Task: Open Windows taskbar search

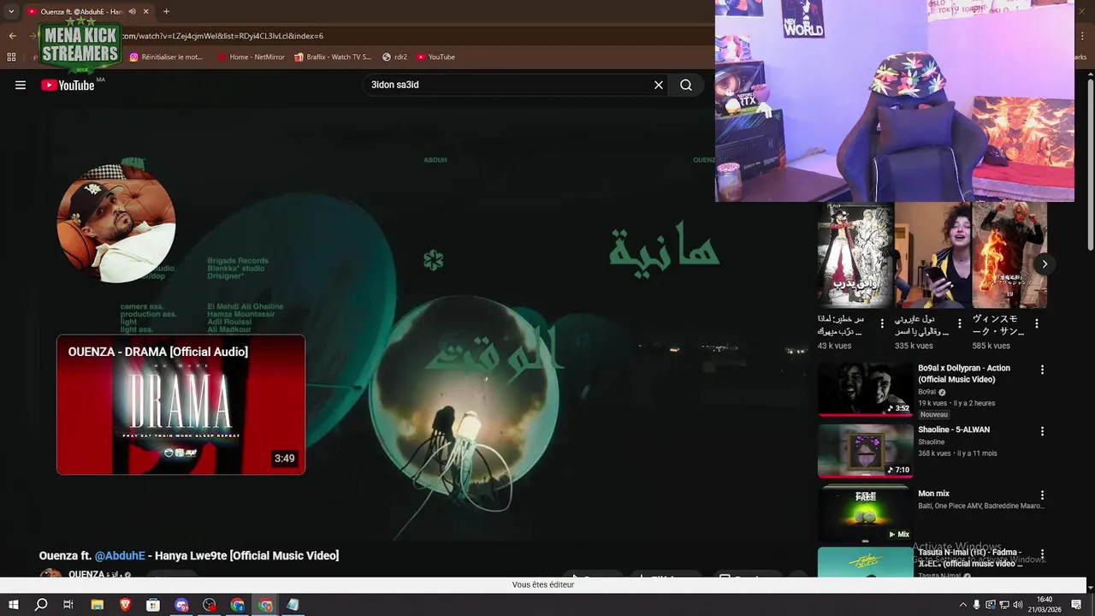Action: click(x=41, y=605)
